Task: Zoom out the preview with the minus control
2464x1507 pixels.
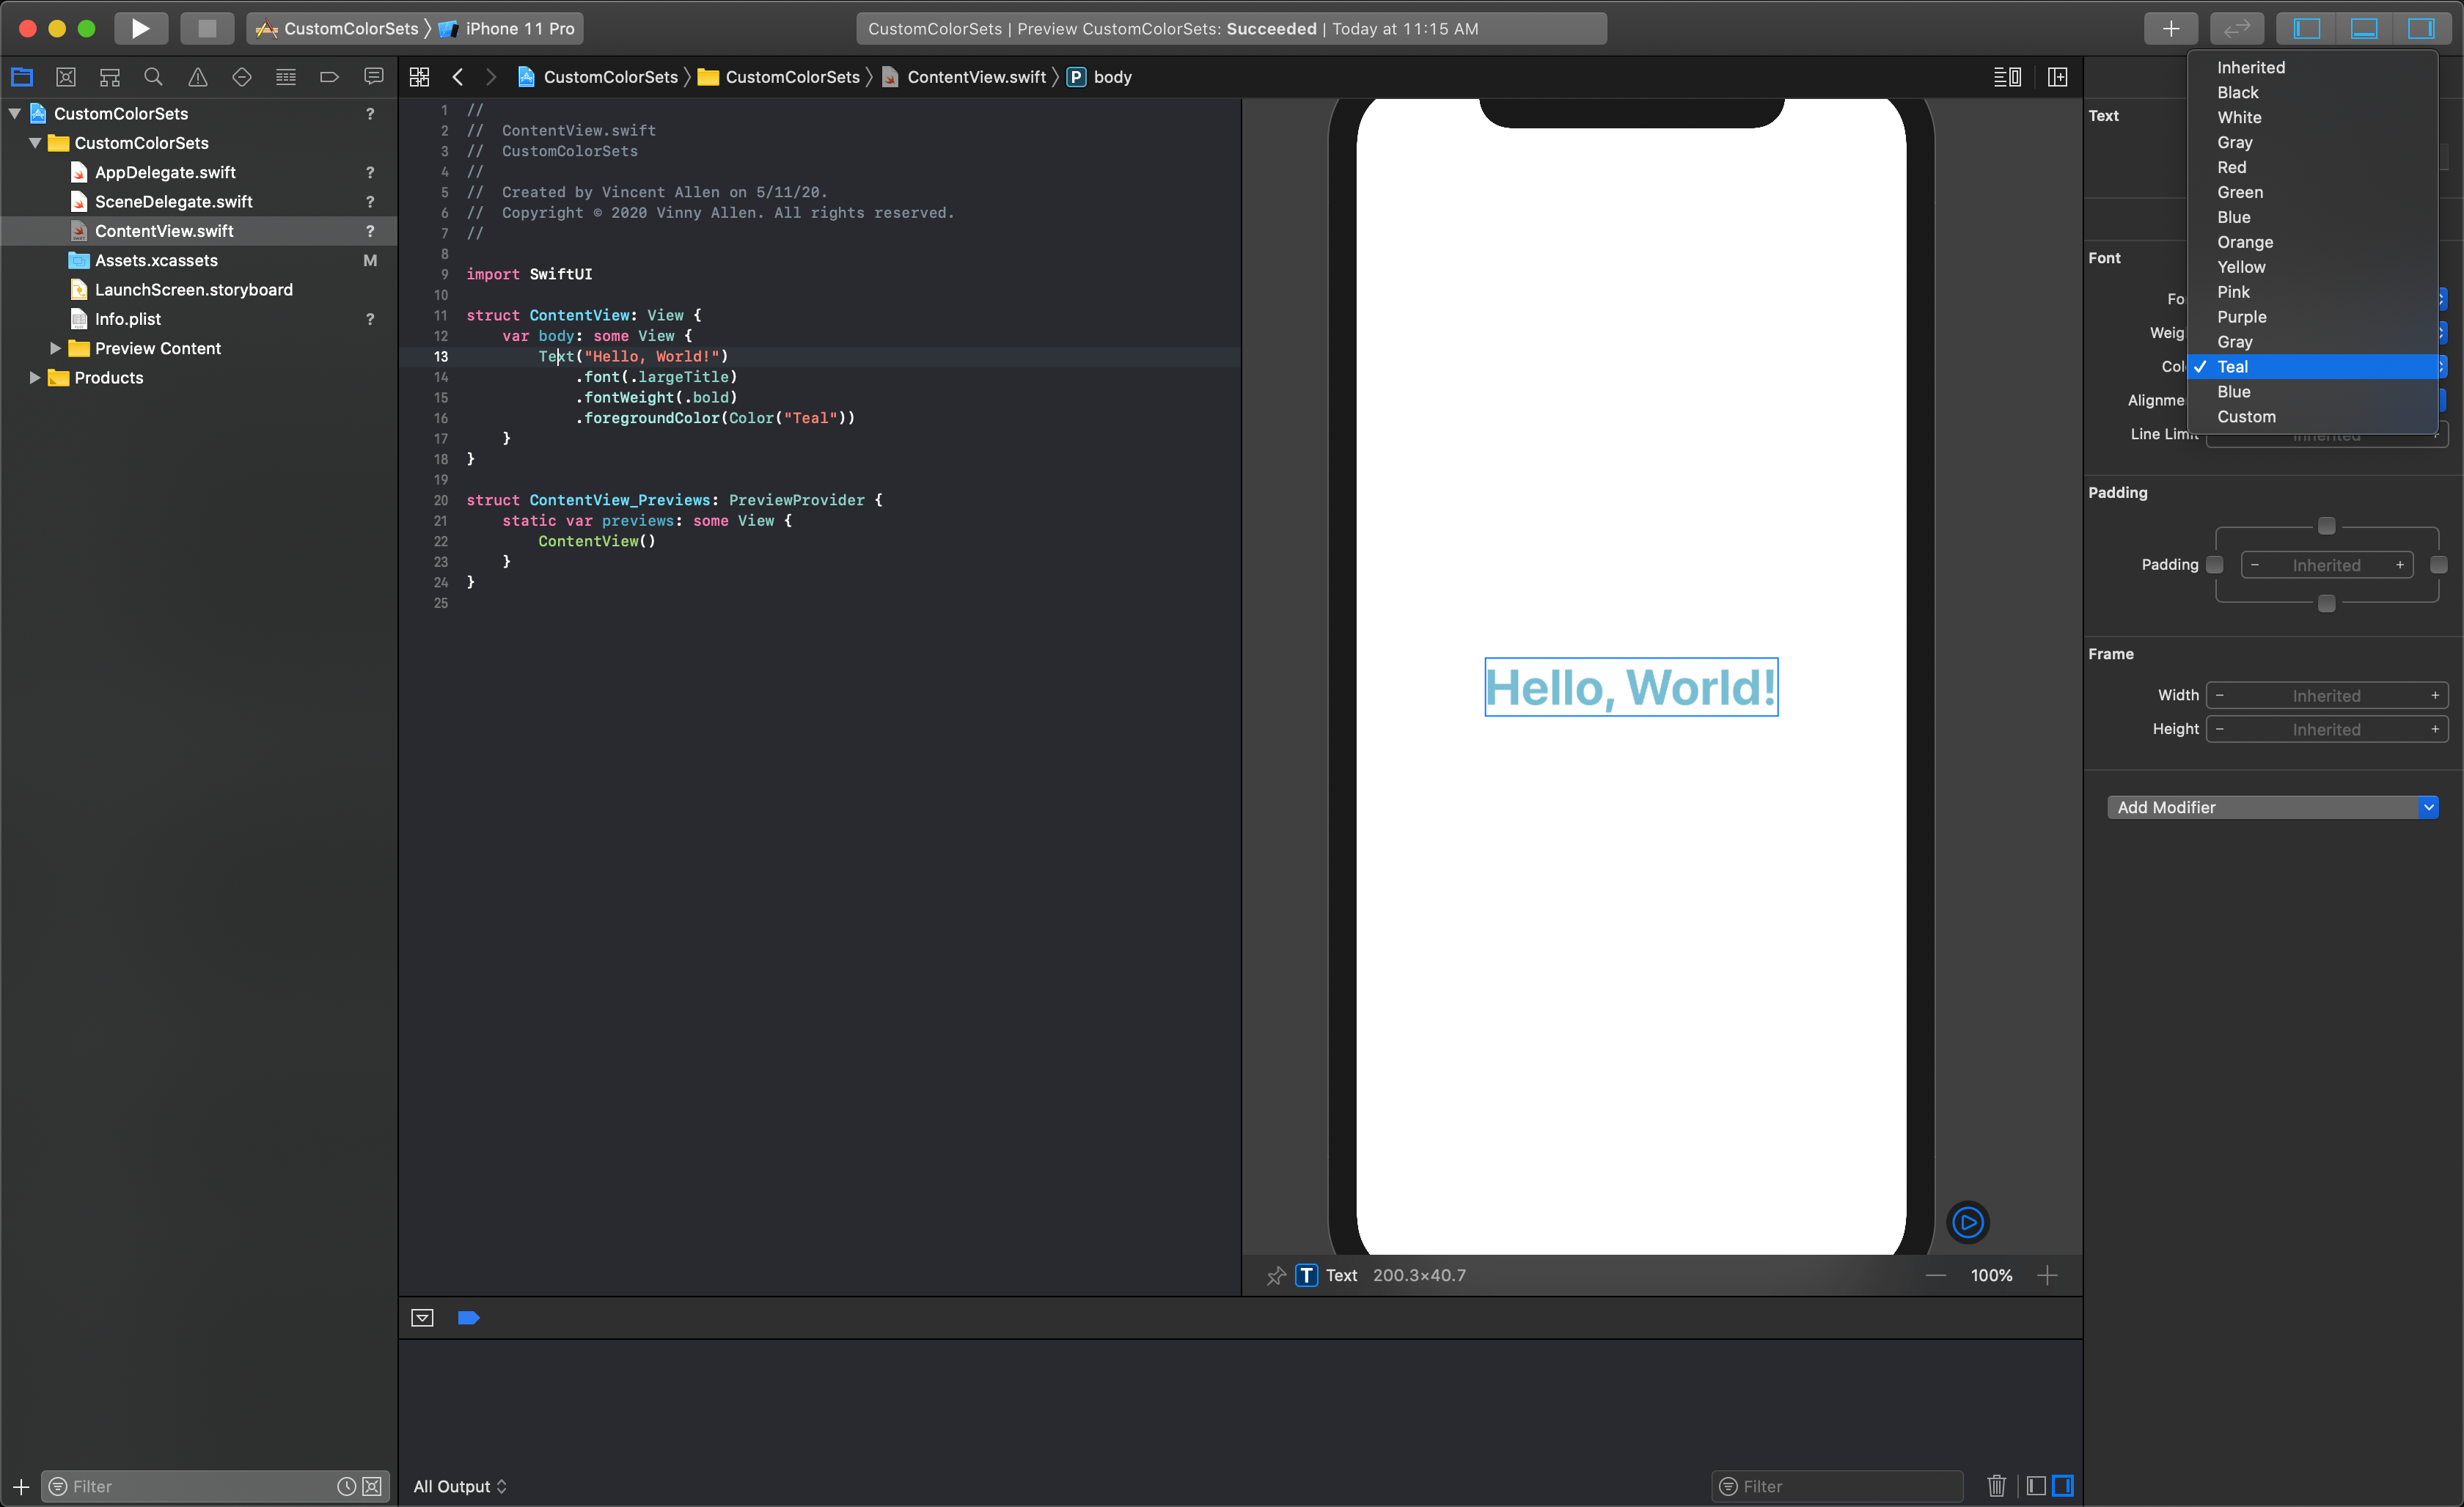Action: tap(1934, 1275)
